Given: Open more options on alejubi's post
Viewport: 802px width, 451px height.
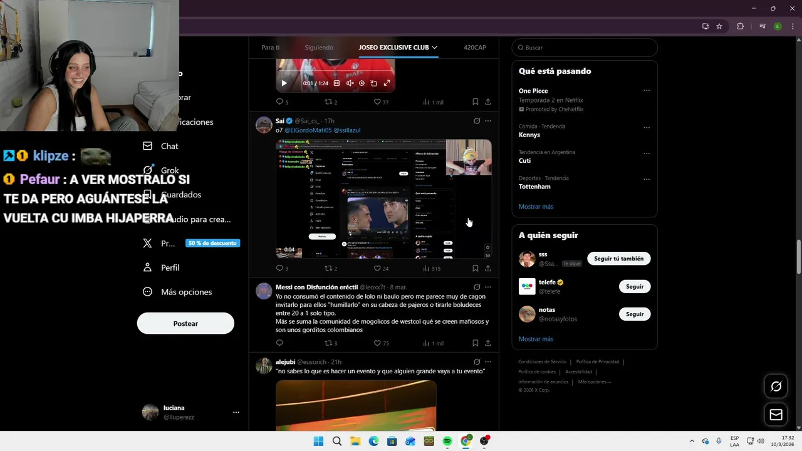Looking at the screenshot, I should click(x=488, y=362).
